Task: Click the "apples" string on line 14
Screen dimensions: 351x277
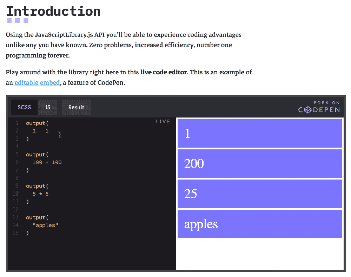Action: [45, 225]
